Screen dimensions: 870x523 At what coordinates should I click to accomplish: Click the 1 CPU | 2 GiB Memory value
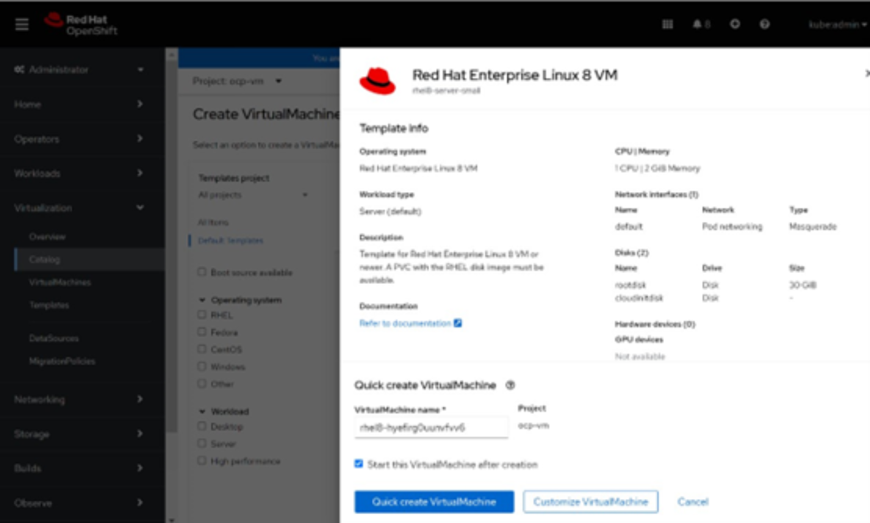(x=657, y=168)
